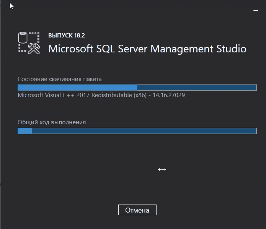Click the 14.16.27029 version number

coord(169,95)
